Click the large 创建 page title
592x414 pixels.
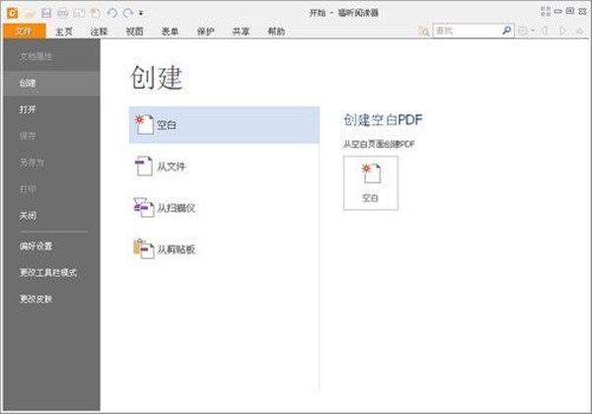(156, 78)
